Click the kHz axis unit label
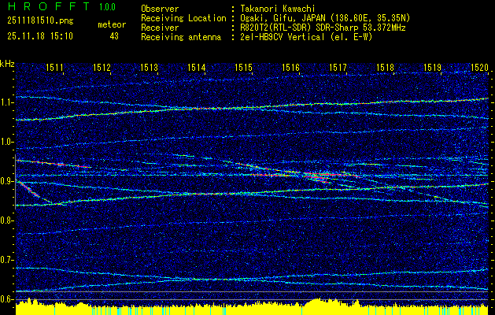 (7, 64)
